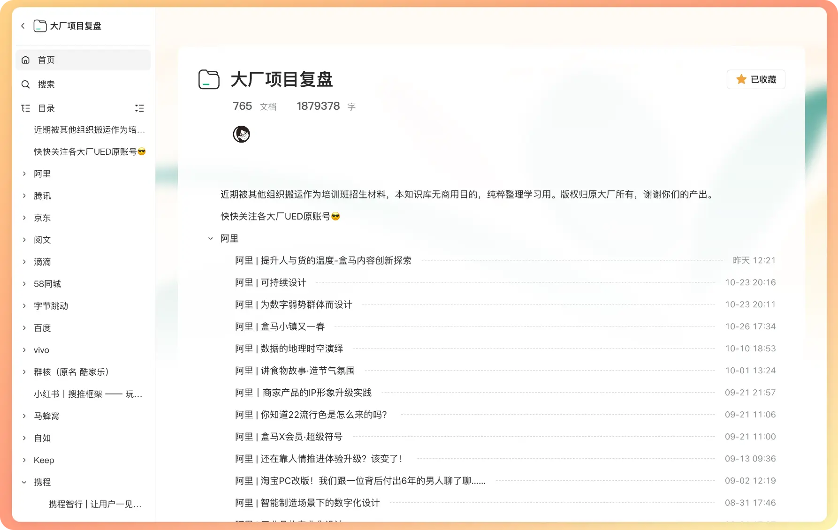This screenshot has height=530, width=838.
Task: Open 小红书 | 搜推框架 document in sidebar
Action: click(x=88, y=394)
